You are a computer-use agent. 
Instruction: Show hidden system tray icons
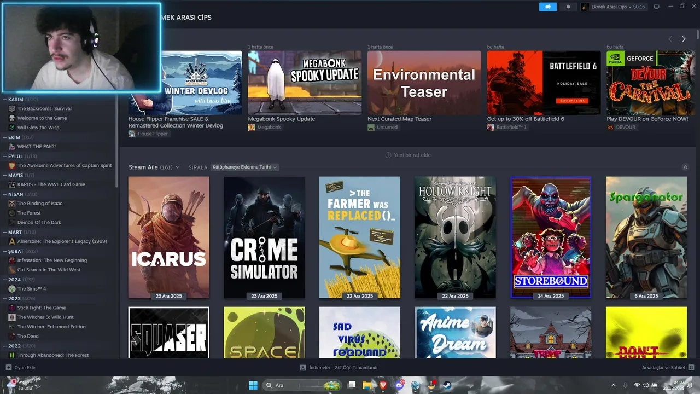click(613, 385)
